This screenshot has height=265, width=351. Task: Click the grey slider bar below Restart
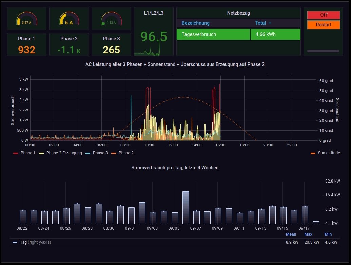tap(323, 51)
